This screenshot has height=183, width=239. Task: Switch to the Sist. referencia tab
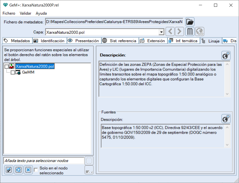pyautogui.click(x=119, y=41)
